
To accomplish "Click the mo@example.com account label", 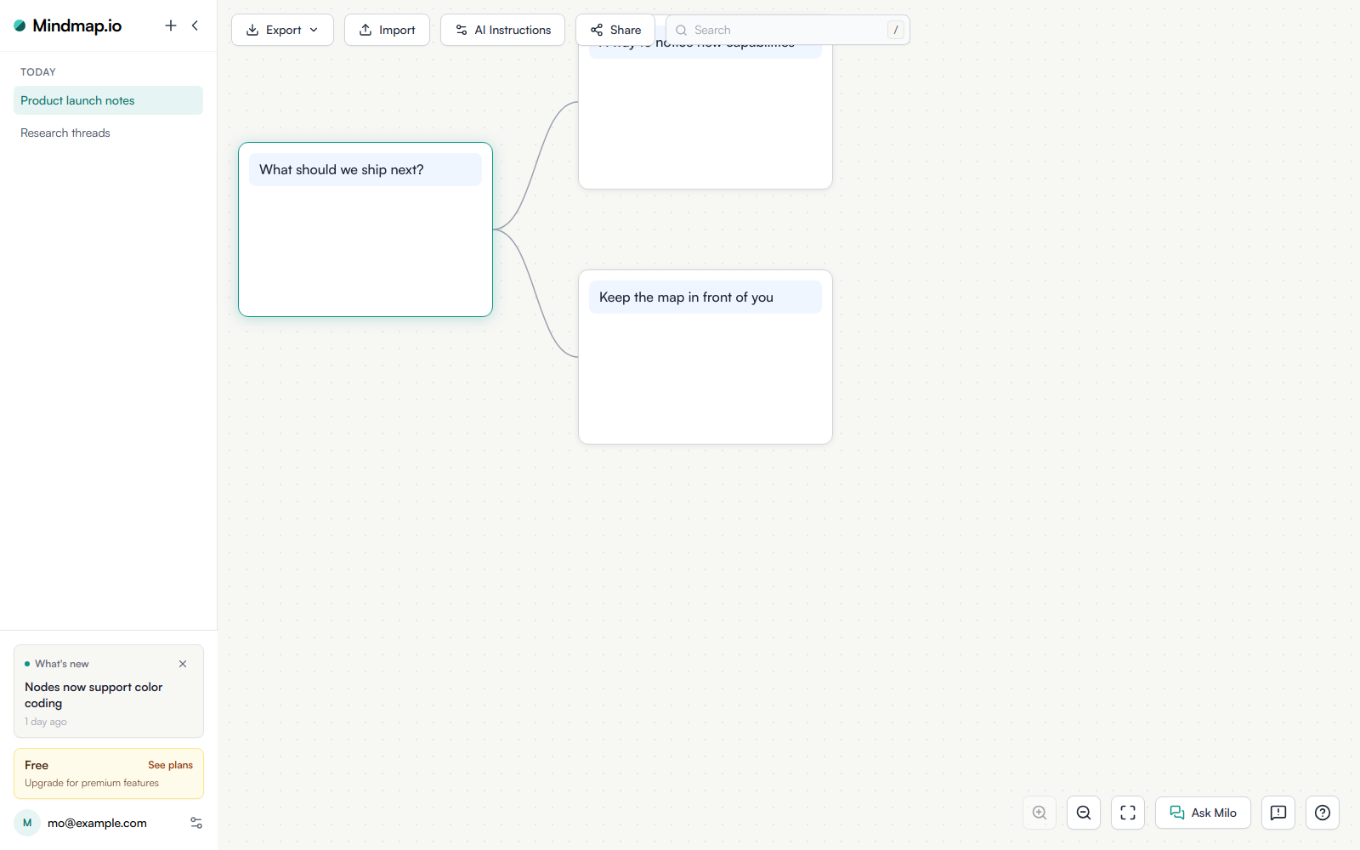I will (x=97, y=823).
